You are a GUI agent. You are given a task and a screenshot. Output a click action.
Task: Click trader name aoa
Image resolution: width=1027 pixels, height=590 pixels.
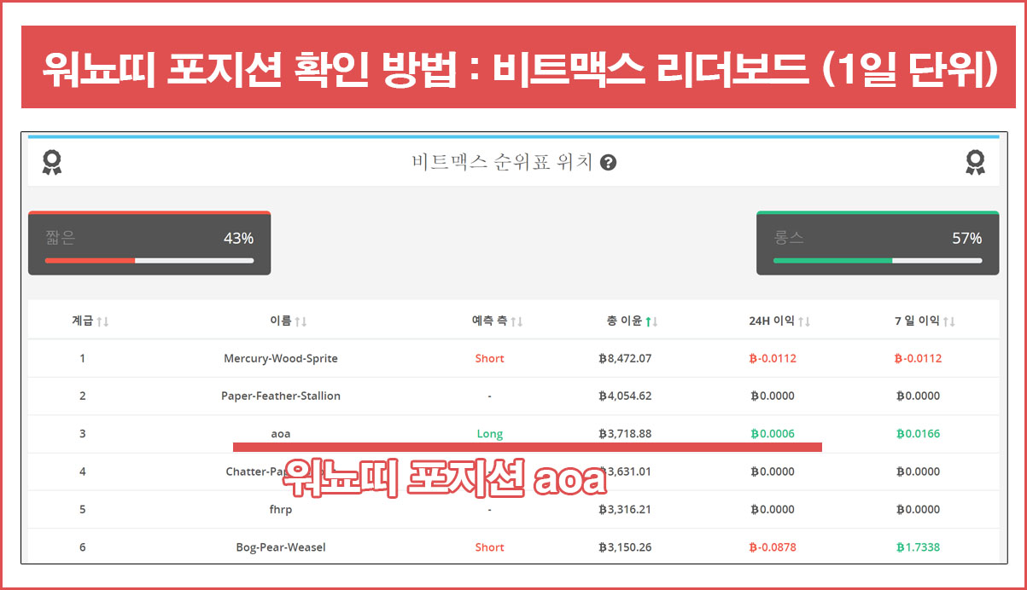point(281,434)
